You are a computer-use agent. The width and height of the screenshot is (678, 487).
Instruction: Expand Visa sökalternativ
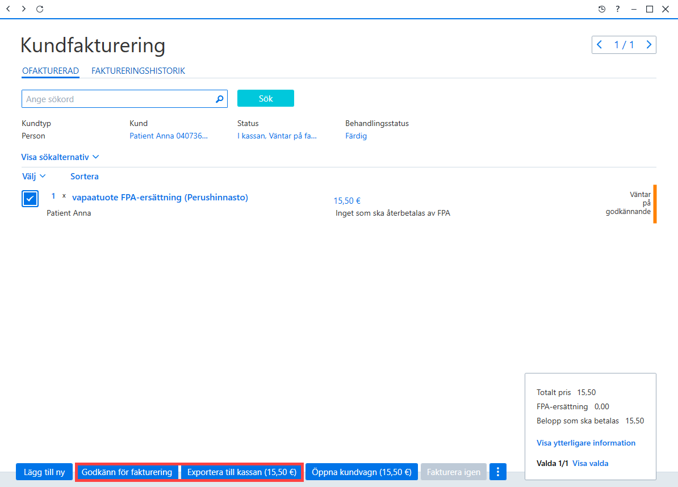60,157
